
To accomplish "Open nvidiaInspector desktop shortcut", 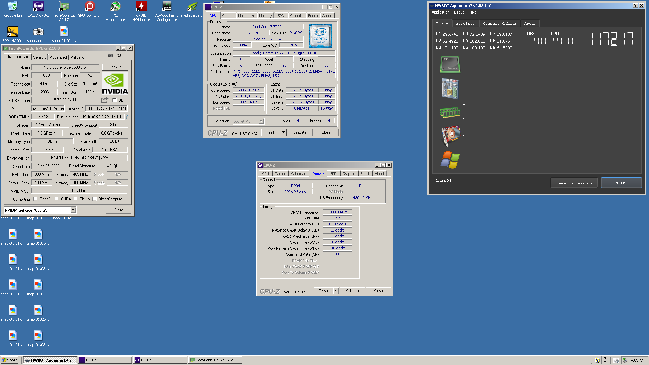I will [x=192, y=9].
